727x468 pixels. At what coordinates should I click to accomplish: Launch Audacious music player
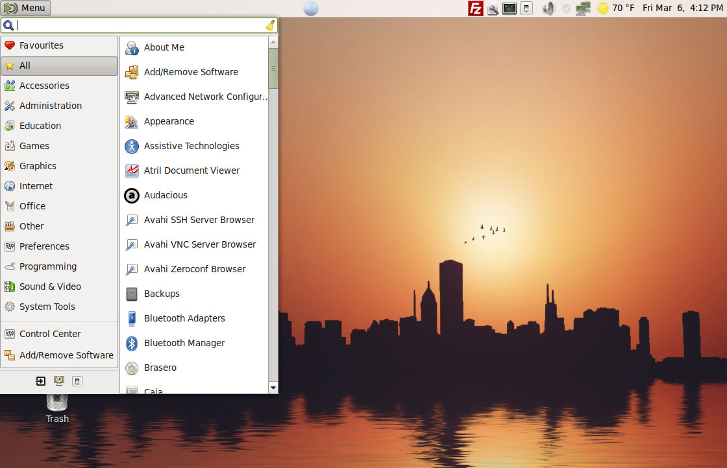pyautogui.click(x=165, y=195)
